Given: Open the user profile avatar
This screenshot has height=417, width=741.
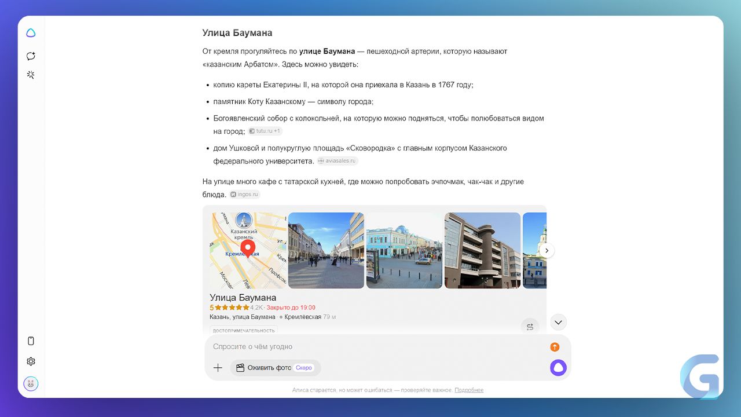Looking at the screenshot, I should [31, 383].
